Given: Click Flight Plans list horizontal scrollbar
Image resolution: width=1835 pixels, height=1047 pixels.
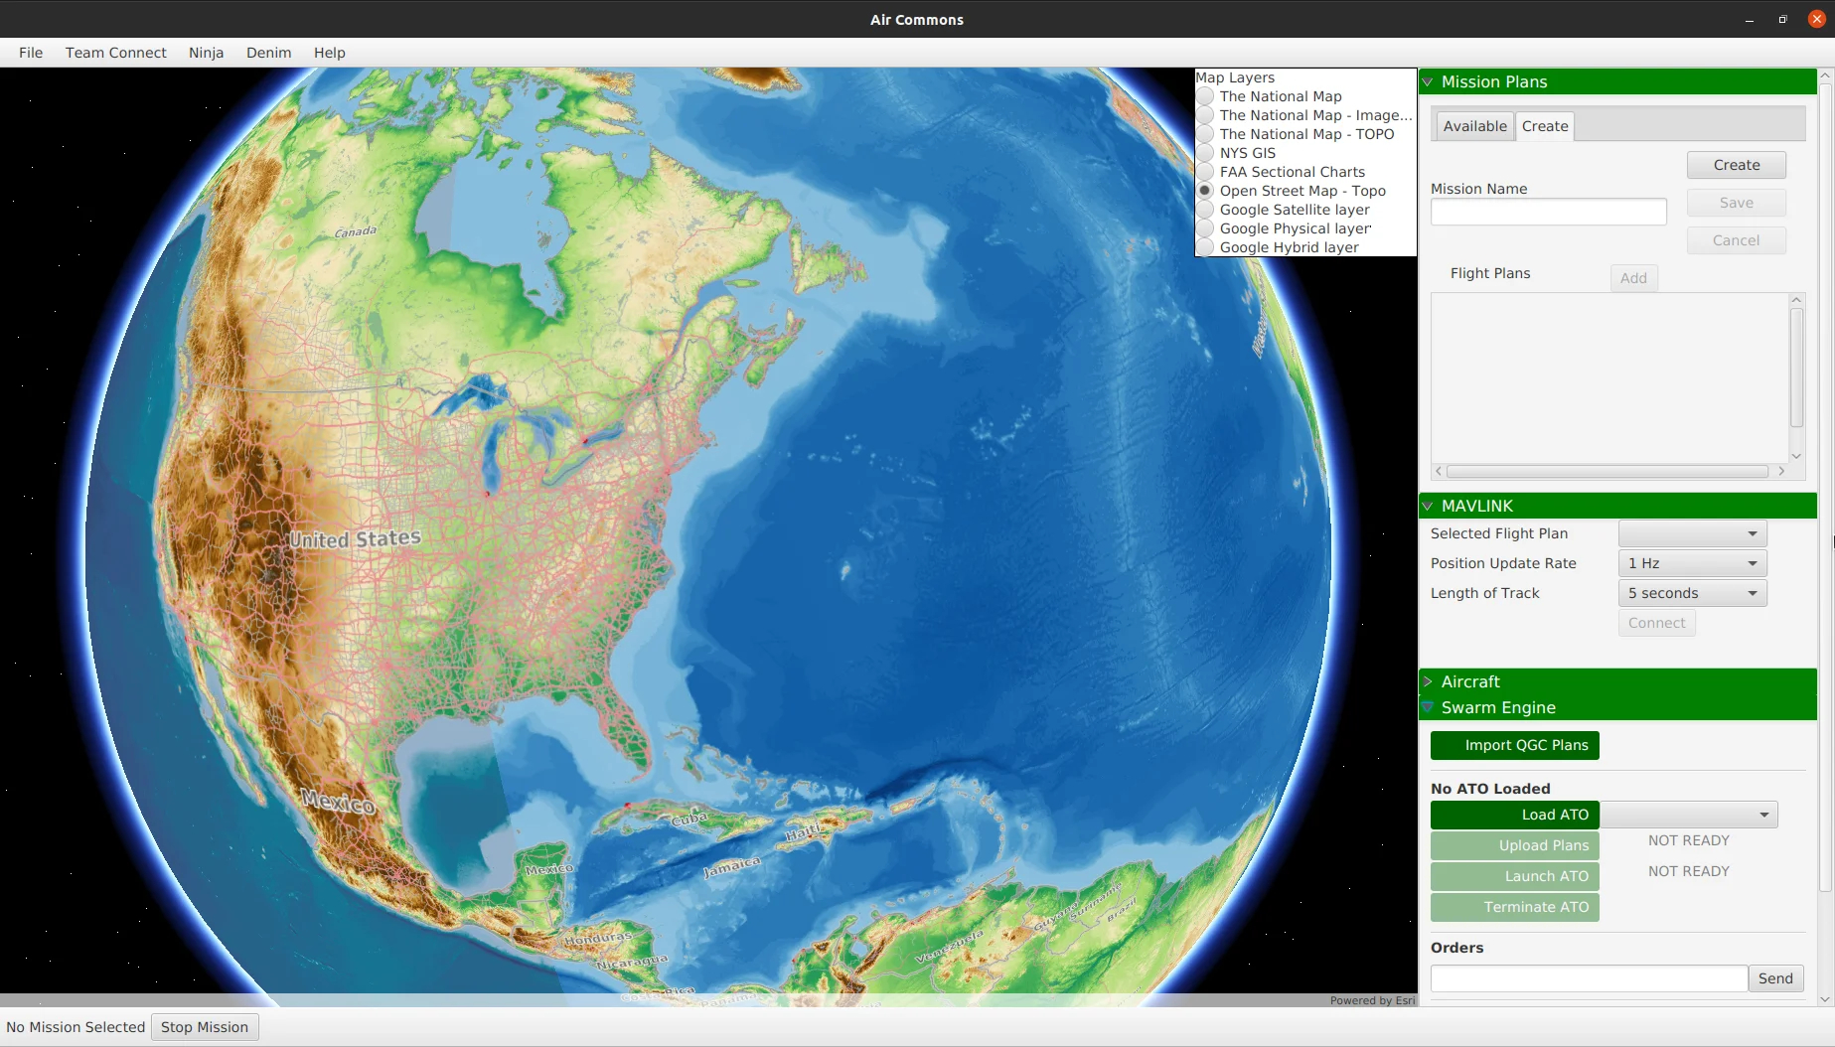Looking at the screenshot, I should pyautogui.click(x=1607, y=472).
